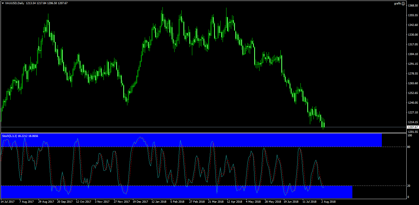This screenshot has height=205, width=419.
Task: Click the 20 Sep 2017 date label
Action: 65,202
